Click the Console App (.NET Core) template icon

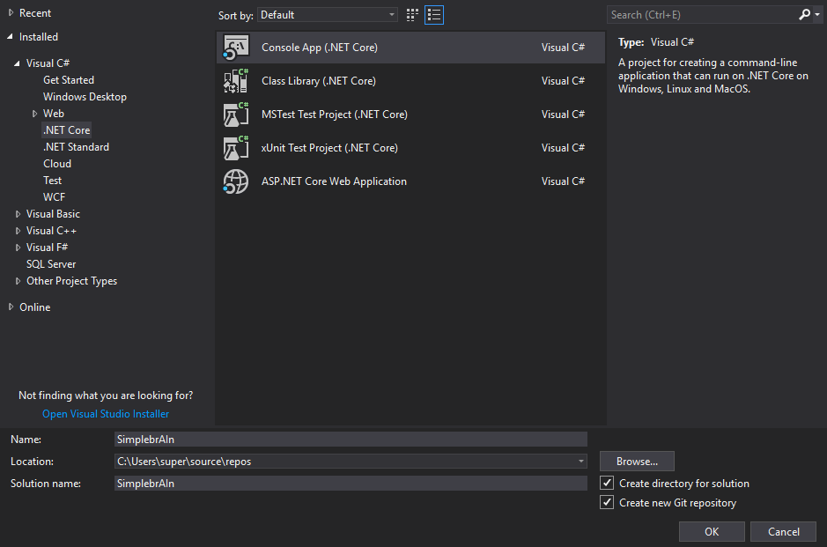[236, 48]
